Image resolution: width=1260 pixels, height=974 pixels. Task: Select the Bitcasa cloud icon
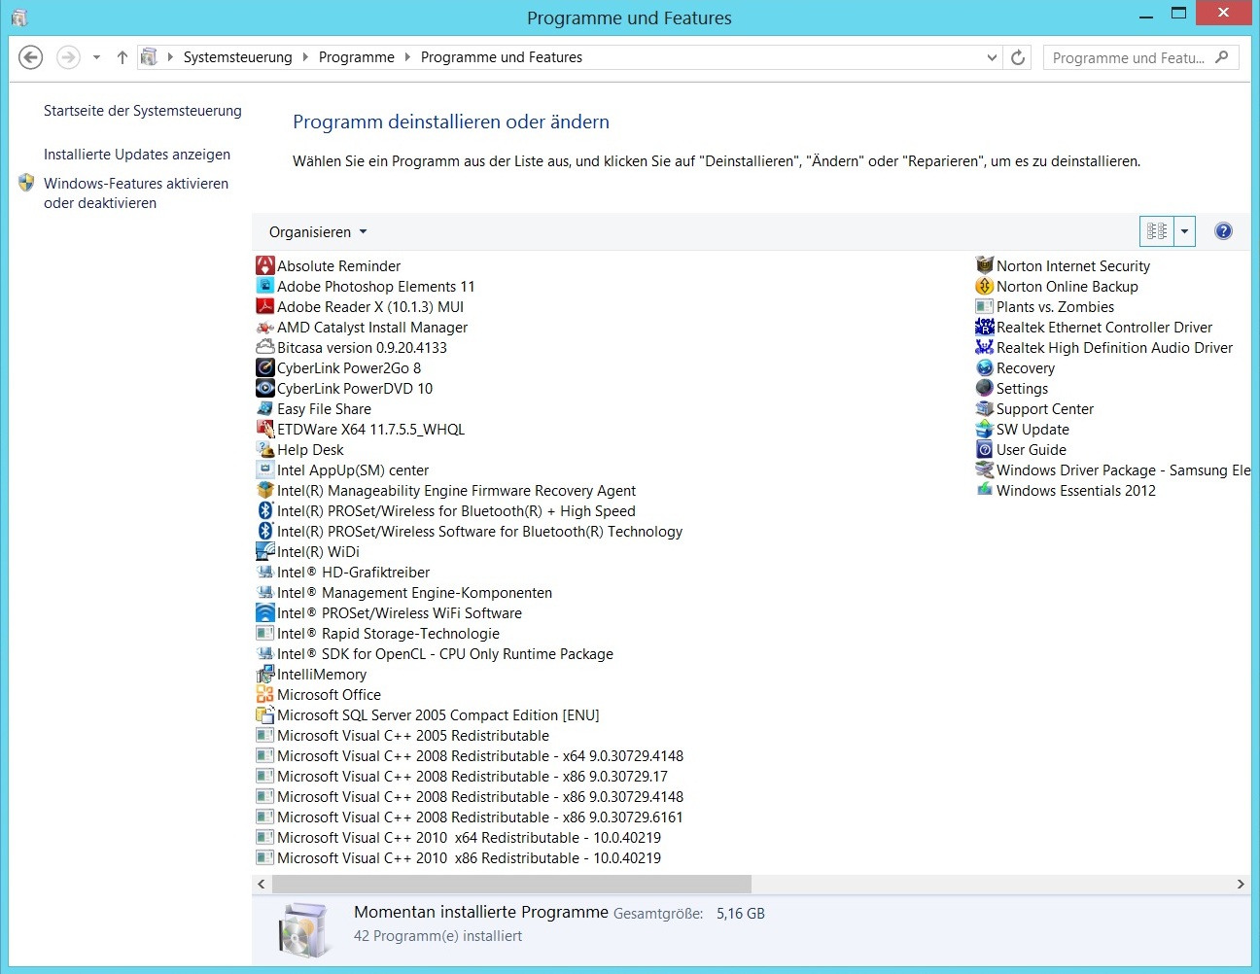point(265,347)
